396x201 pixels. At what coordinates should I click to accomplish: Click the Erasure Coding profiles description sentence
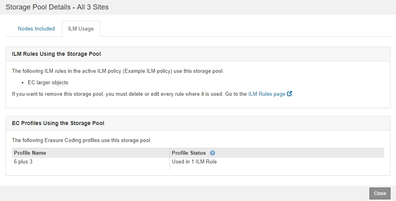tap(82, 140)
